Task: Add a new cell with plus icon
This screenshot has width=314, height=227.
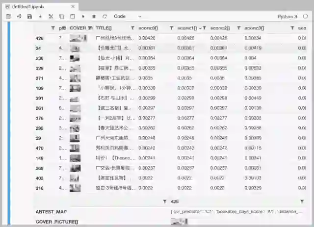Action: [40, 16]
